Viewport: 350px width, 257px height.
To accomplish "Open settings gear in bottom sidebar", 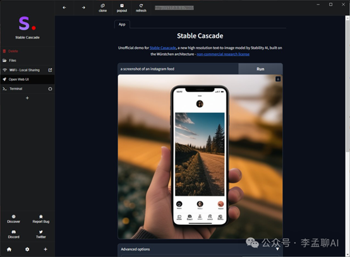I will click(x=27, y=249).
